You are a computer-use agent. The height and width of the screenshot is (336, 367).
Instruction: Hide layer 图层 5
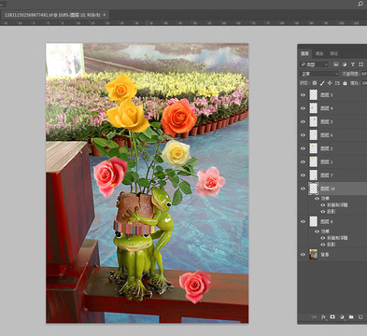click(x=303, y=95)
